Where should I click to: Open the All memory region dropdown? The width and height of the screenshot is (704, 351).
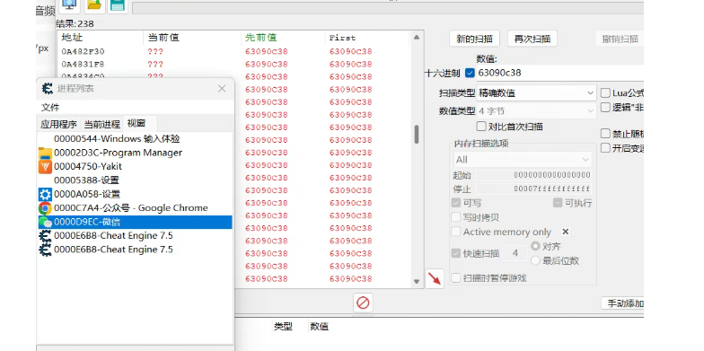523,160
